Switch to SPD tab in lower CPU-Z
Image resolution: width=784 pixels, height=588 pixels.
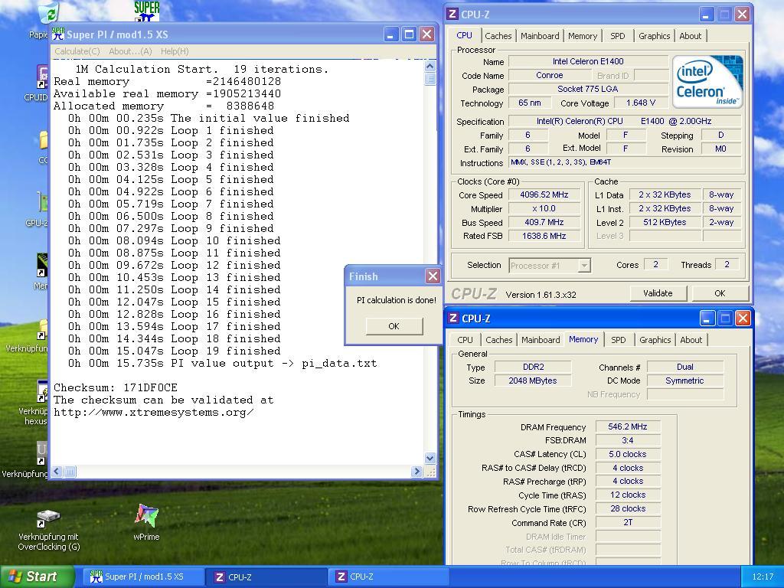pos(619,340)
